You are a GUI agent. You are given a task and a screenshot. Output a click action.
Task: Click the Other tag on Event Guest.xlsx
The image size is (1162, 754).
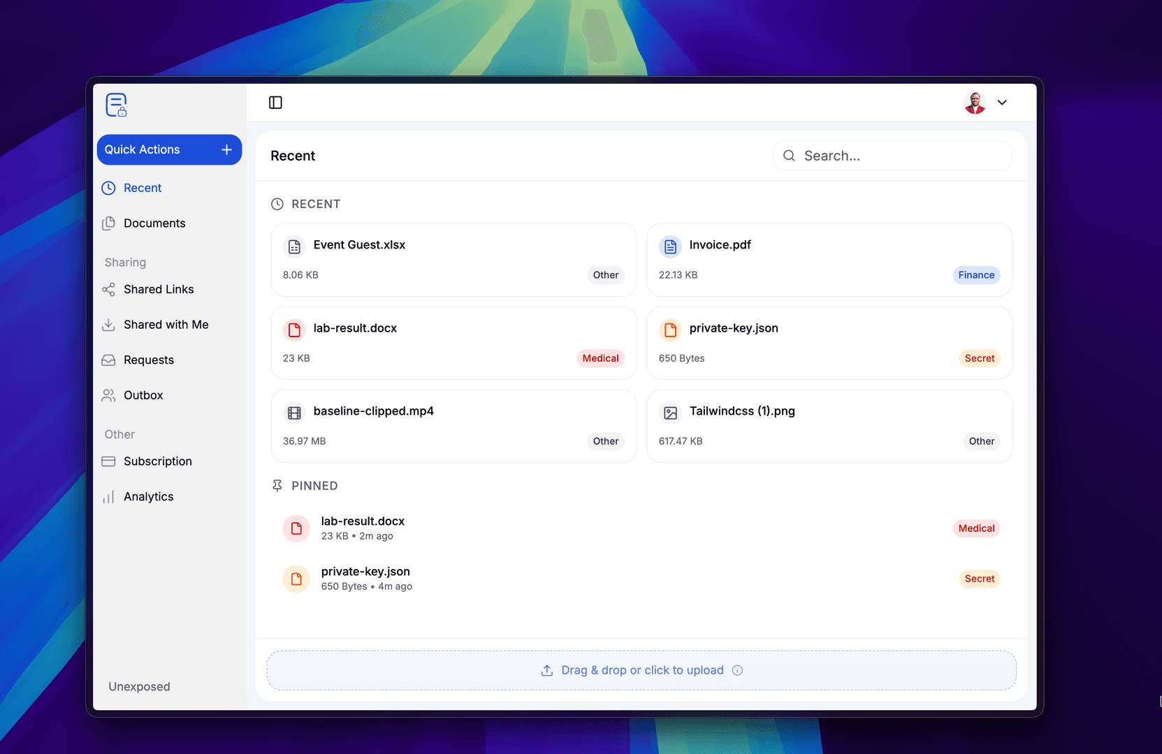click(x=606, y=275)
